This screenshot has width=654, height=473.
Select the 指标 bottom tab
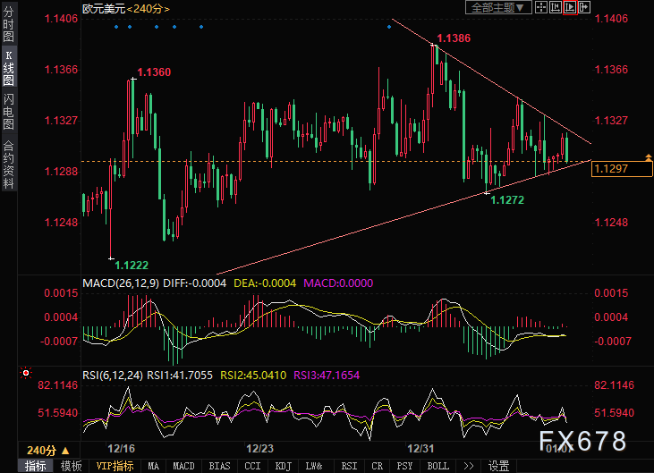tap(35, 466)
